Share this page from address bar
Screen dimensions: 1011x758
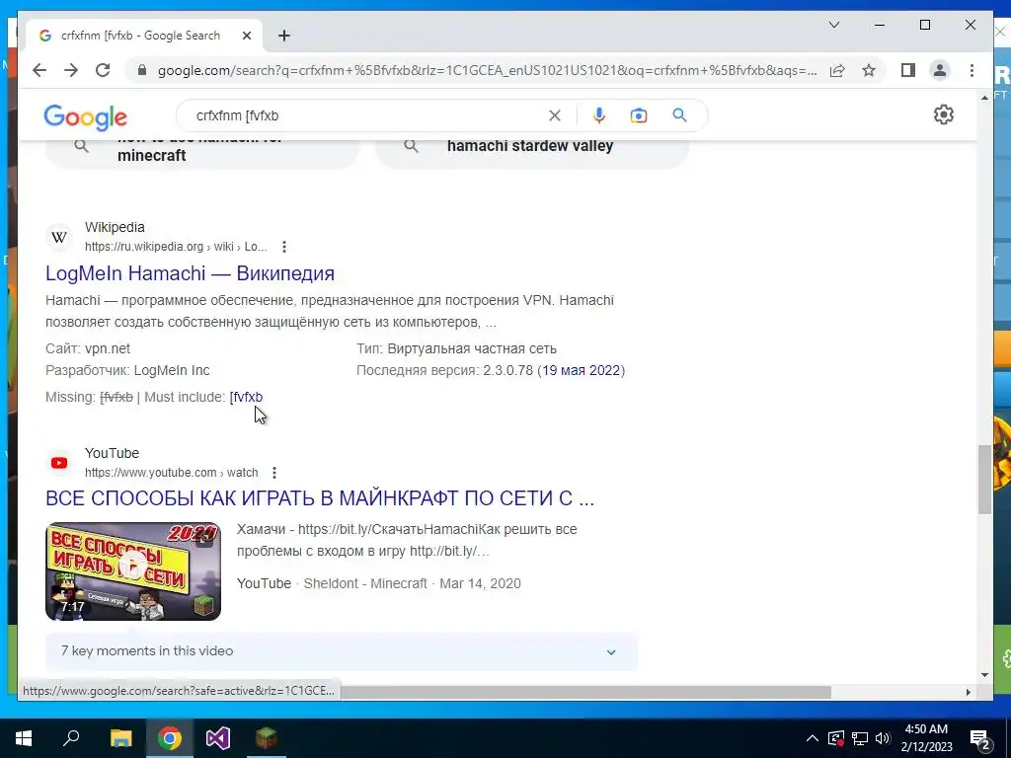pos(837,70)
